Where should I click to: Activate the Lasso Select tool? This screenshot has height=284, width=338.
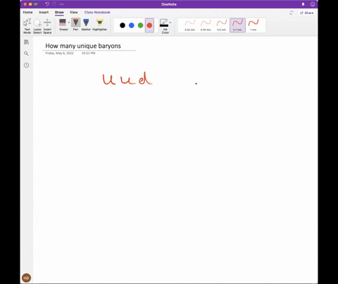point(37,26)
